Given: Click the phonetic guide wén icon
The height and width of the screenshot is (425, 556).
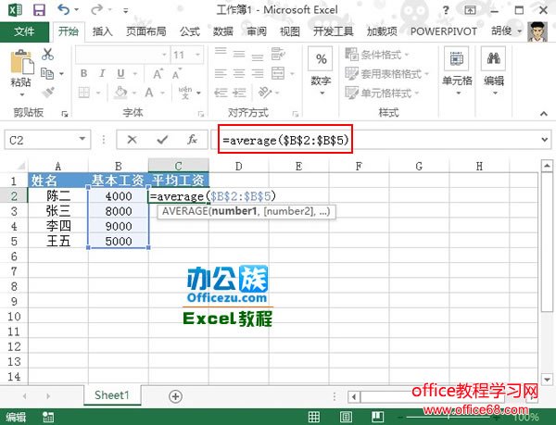Looking at the screenshot, I should [185, 93].
